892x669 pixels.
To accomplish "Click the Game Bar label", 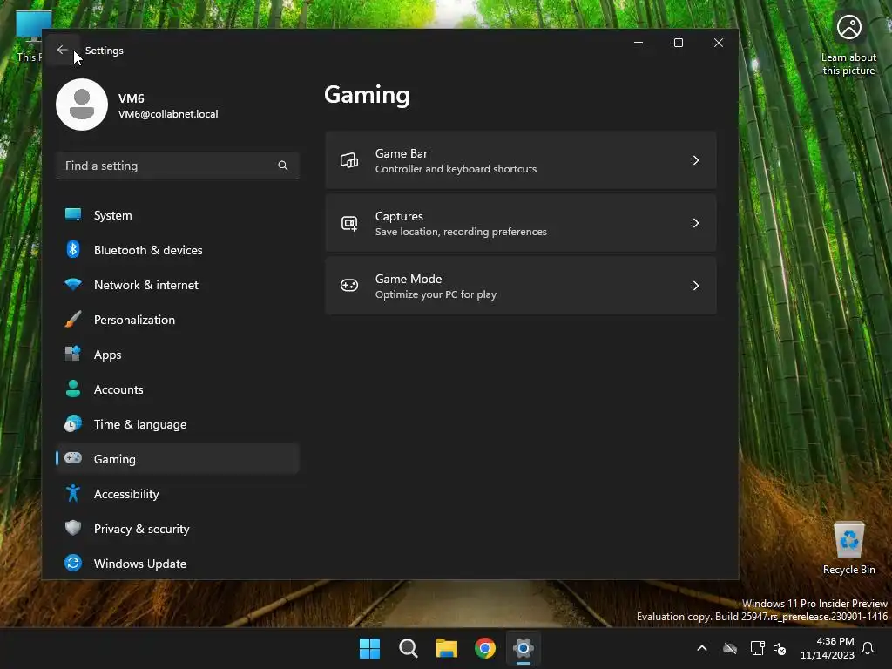I will [401, 153].
